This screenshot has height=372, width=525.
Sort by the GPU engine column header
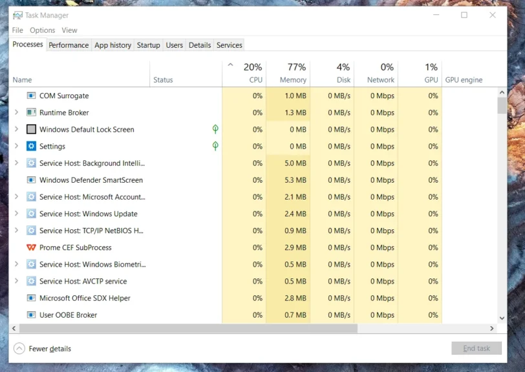[469, 74]
